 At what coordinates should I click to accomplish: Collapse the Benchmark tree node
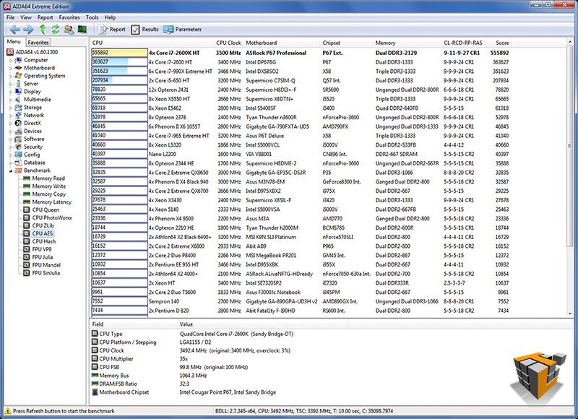point(10,170)
